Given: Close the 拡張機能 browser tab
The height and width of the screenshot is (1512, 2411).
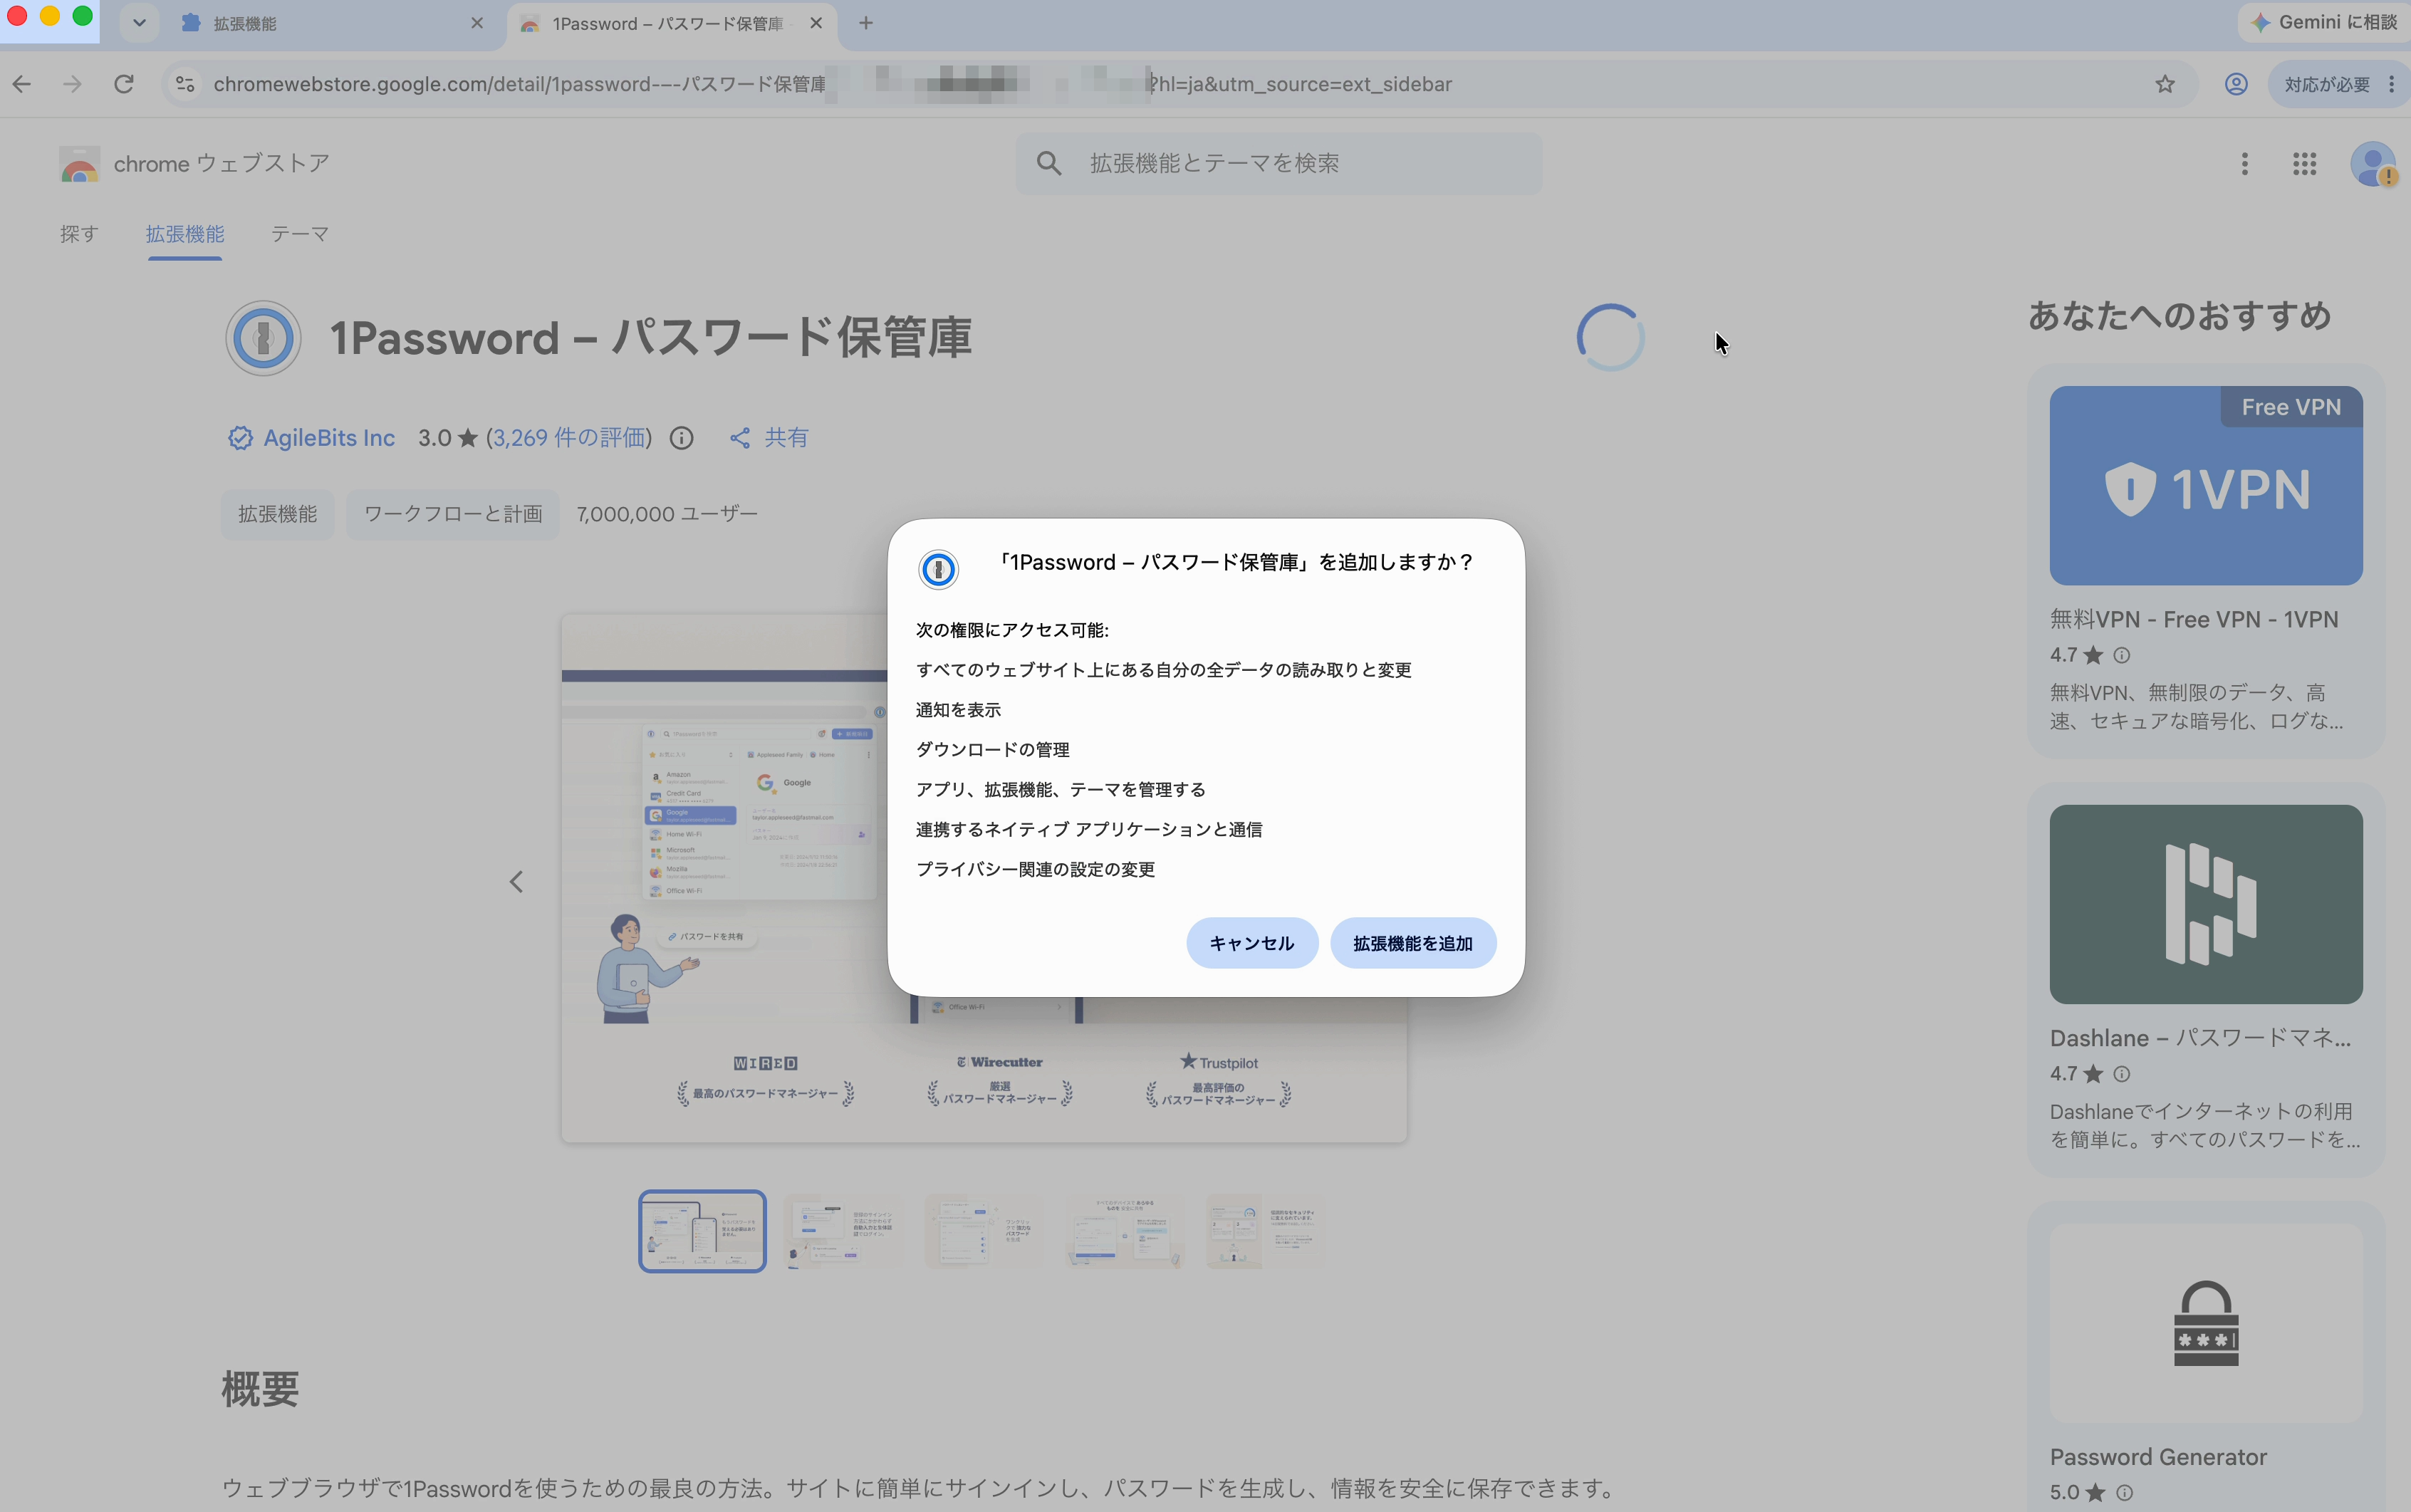Looking at the screenshot, I should point(477,23).
